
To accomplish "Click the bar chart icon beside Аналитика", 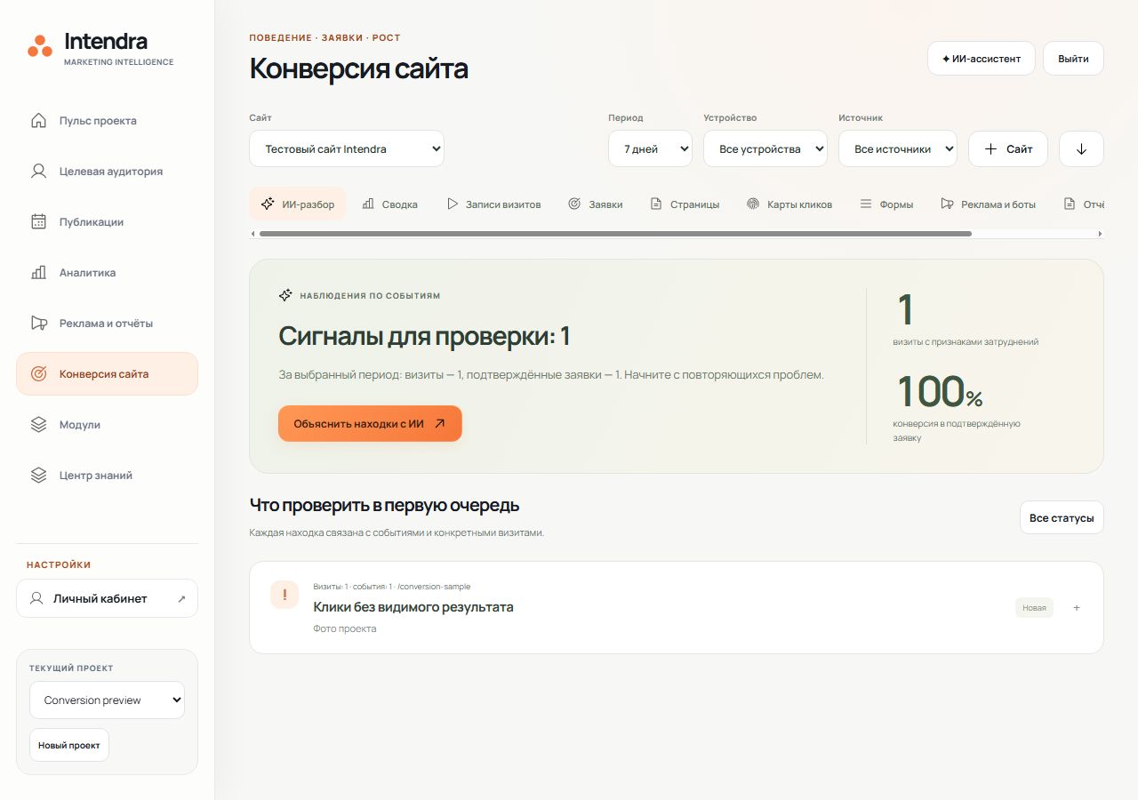I will coord(38,273).
